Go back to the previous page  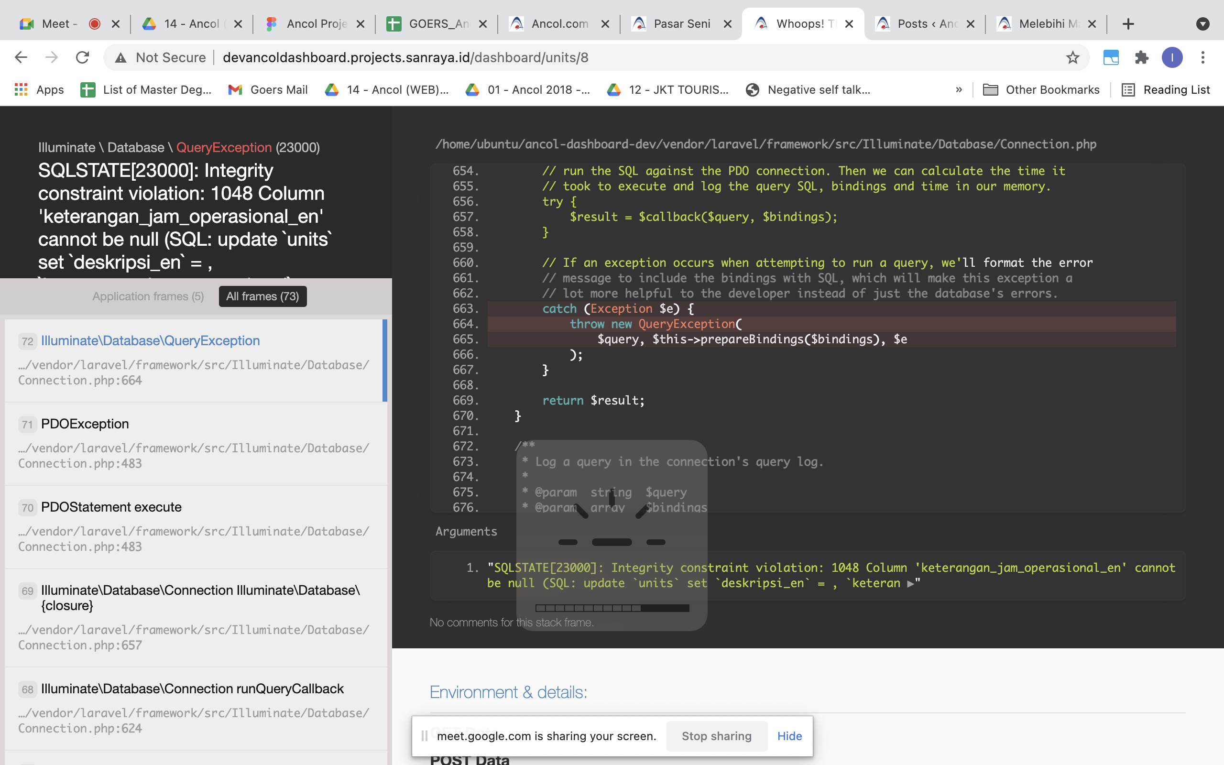(x=21, y=58)
